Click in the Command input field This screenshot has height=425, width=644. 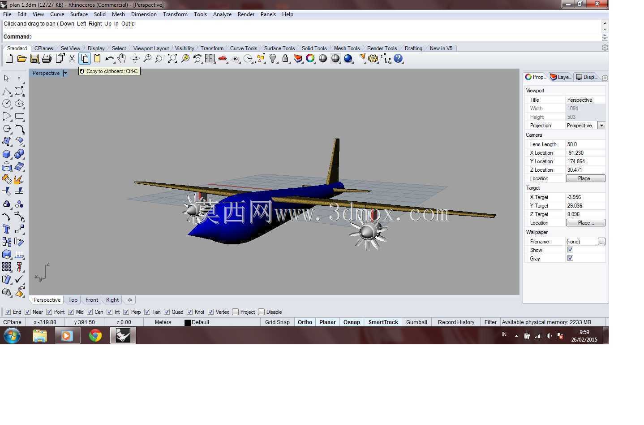point(316,37)
